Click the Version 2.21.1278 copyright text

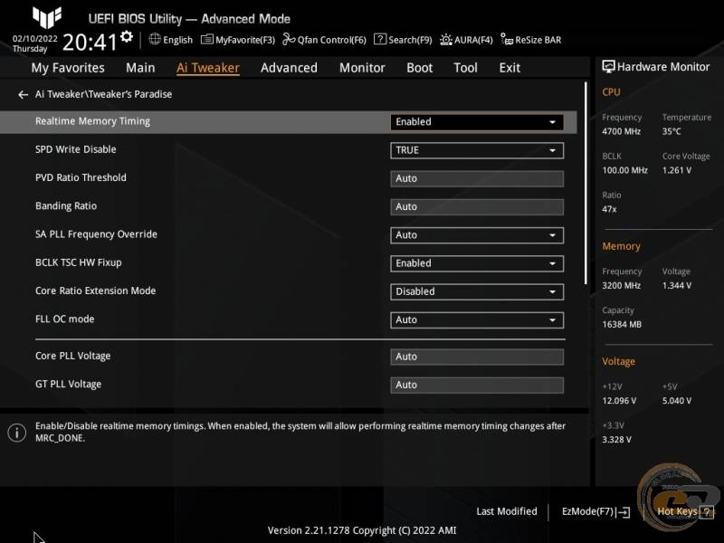click(x=362, y=530)
